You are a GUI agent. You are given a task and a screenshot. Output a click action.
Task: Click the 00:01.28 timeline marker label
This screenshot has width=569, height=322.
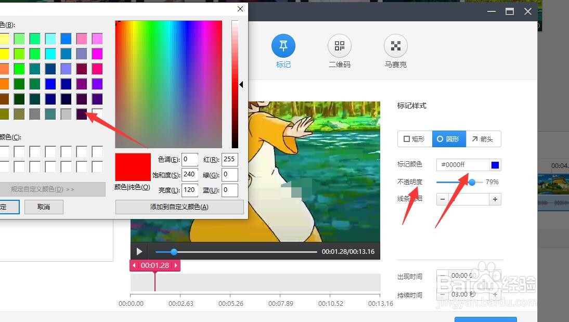[x=155, y=265]
